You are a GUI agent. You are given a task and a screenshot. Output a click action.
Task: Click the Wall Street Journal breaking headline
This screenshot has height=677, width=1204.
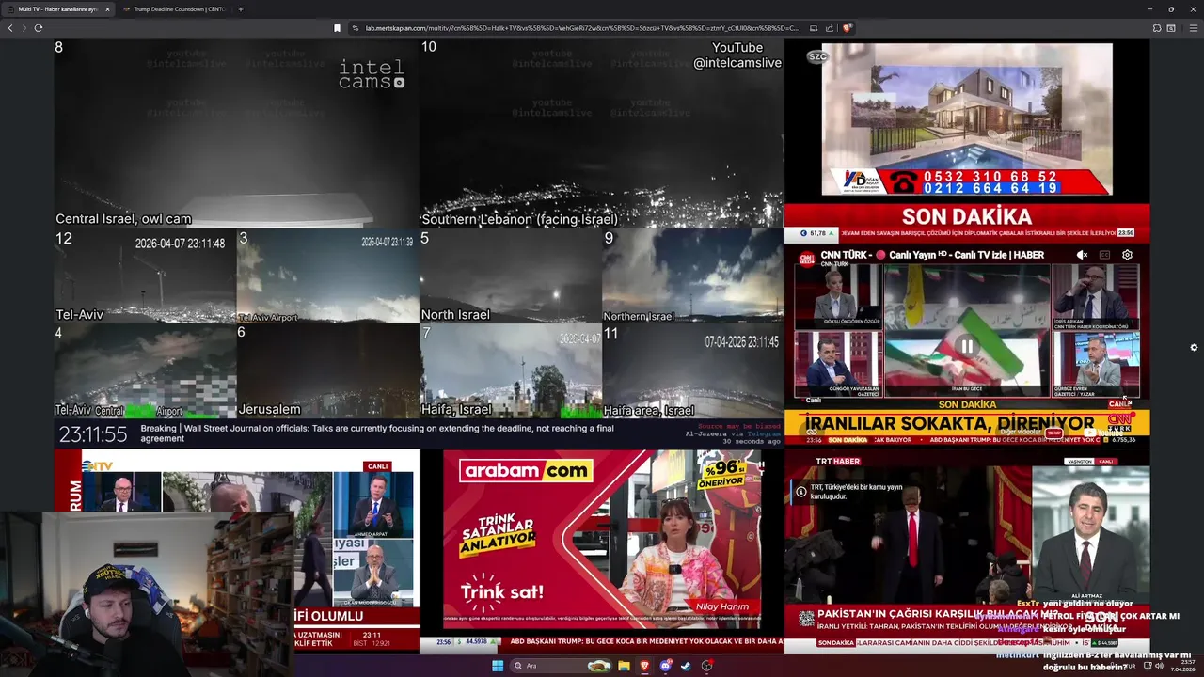[376, 433]
